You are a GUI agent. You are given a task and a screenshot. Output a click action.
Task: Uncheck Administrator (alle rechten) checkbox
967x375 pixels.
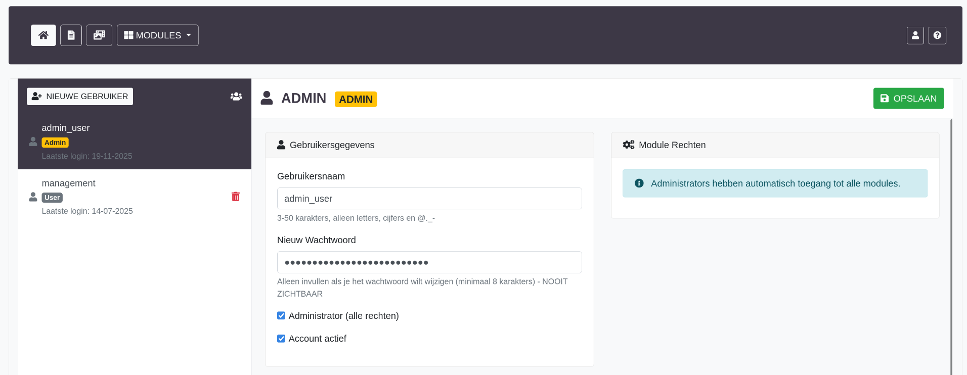(281, 316)
